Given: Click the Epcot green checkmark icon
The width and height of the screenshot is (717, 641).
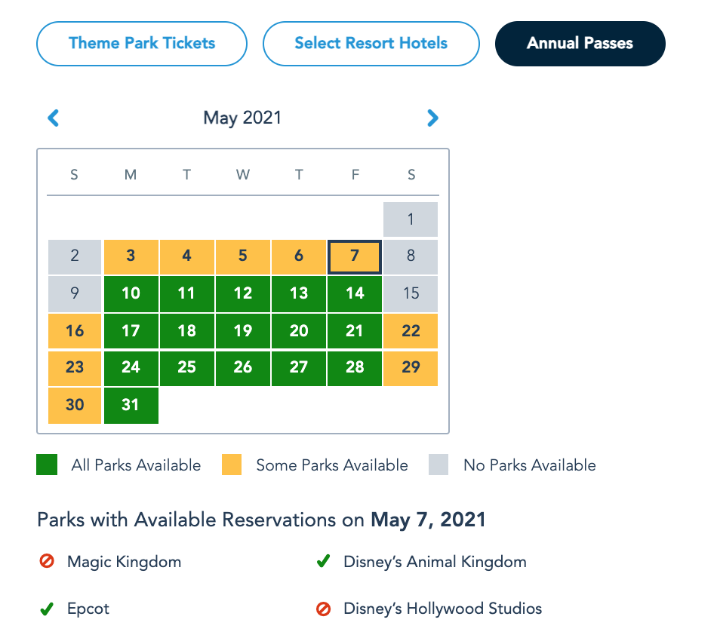Looking at the screenshot, I should [x=47, y=609].
